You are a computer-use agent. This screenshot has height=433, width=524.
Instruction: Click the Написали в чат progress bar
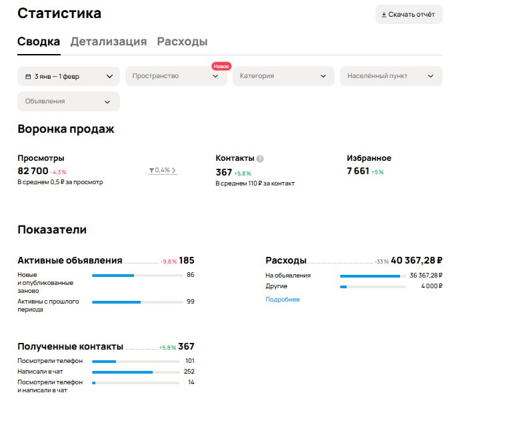[x=136, y=372]
